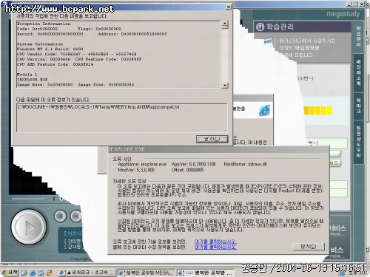This screenshot has height=277, width=370.
Task: Switch to 비씨파크 taskbar window
Action: click(x=87, y=273)
